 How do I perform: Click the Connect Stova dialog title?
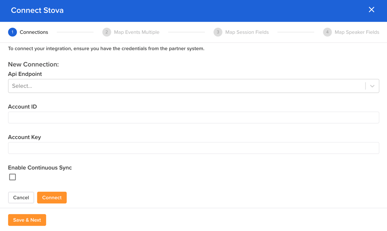[x=37, y=10]
